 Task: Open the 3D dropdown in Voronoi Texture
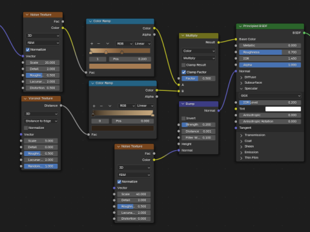pyautogui.click(x=41, y=114)
